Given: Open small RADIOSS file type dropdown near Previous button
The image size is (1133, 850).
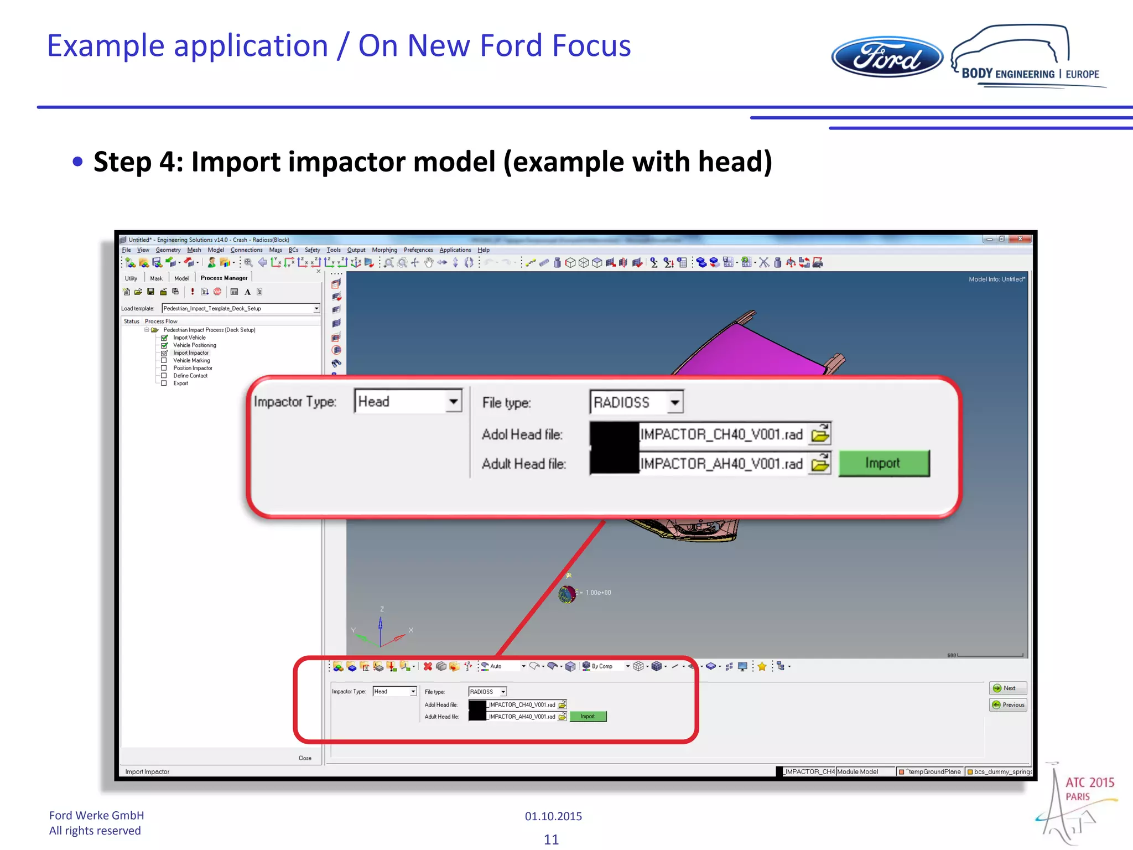Looking at the screenshot, I should coord(503,692).
